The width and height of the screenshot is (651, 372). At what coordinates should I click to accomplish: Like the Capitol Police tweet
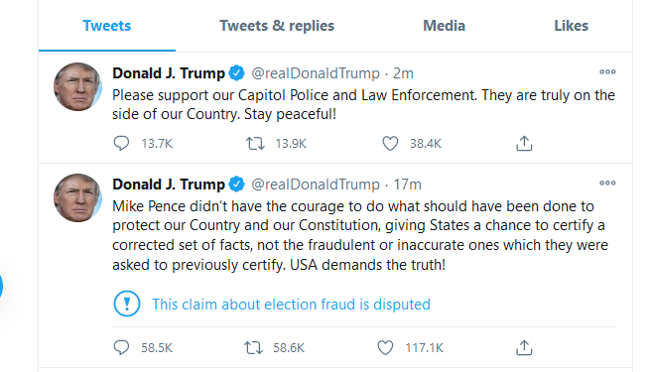coord(390,143)
